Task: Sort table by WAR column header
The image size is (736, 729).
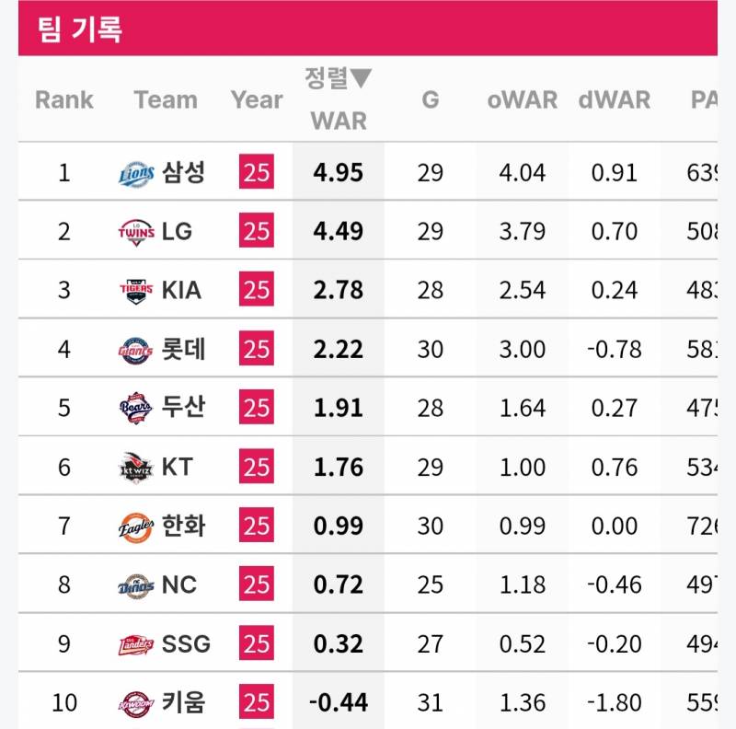Action: 339,120
